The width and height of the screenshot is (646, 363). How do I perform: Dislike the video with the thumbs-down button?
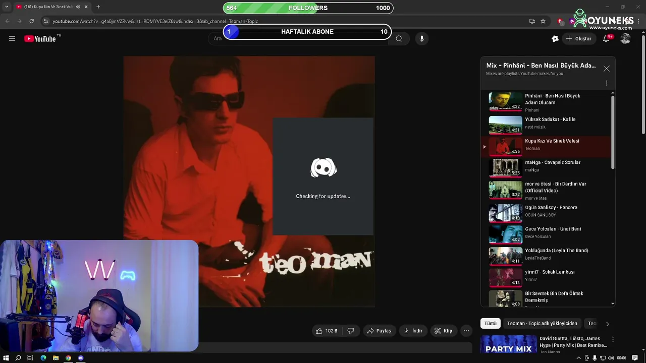(x=351, y=331)
